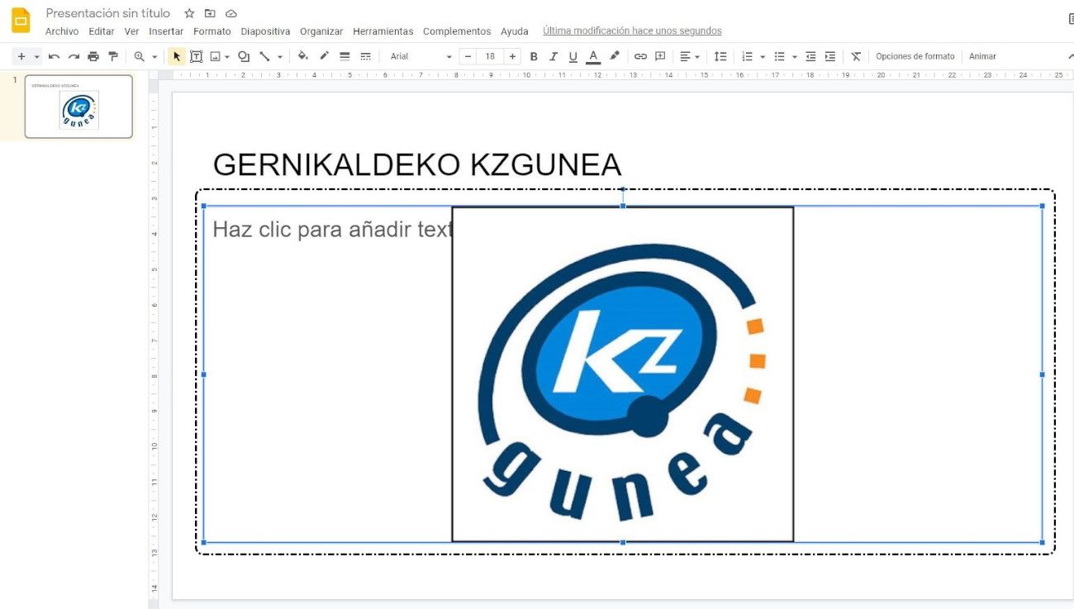Expand the line type dropdown arrow
The image size is (1074, 609).
coord(279,57)
